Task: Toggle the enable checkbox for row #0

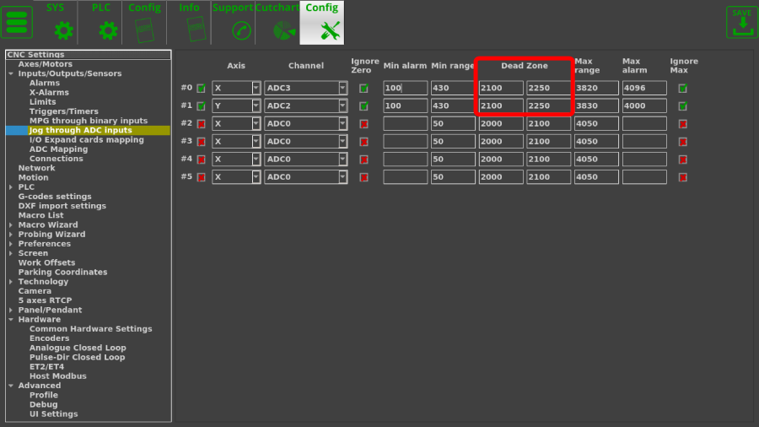Action: [202, 88]
